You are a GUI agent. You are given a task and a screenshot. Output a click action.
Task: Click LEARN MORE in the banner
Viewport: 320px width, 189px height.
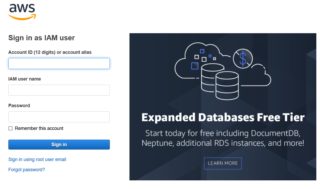tap(223, 163)
